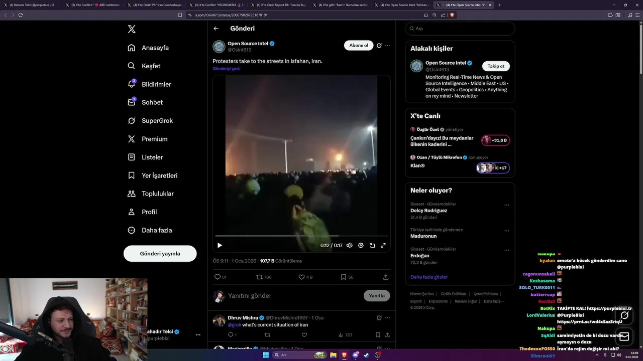Click Gönderi yayınla button
The image size is (643, 361).
[x=160, y=254]
